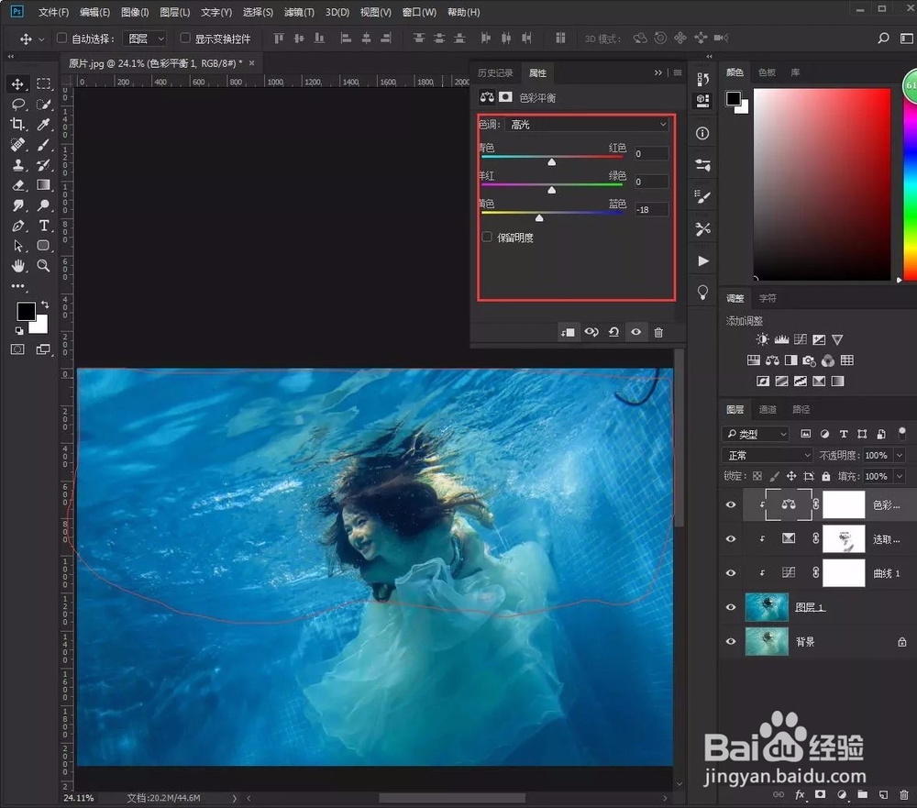Add a Color Balance adjustment from Adjustments panel

pos(772,360)
